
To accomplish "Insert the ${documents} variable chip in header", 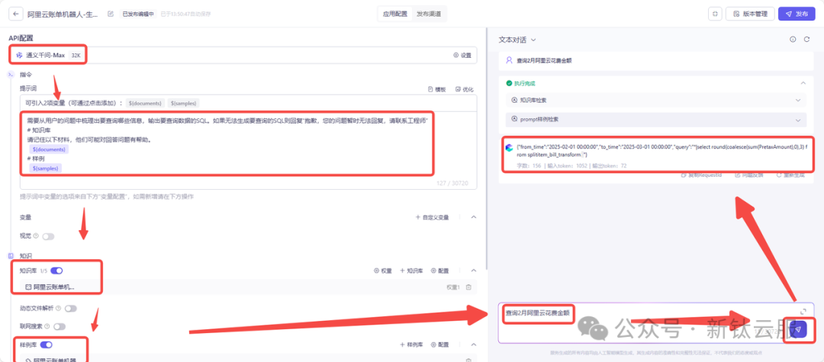I will 145,103.
